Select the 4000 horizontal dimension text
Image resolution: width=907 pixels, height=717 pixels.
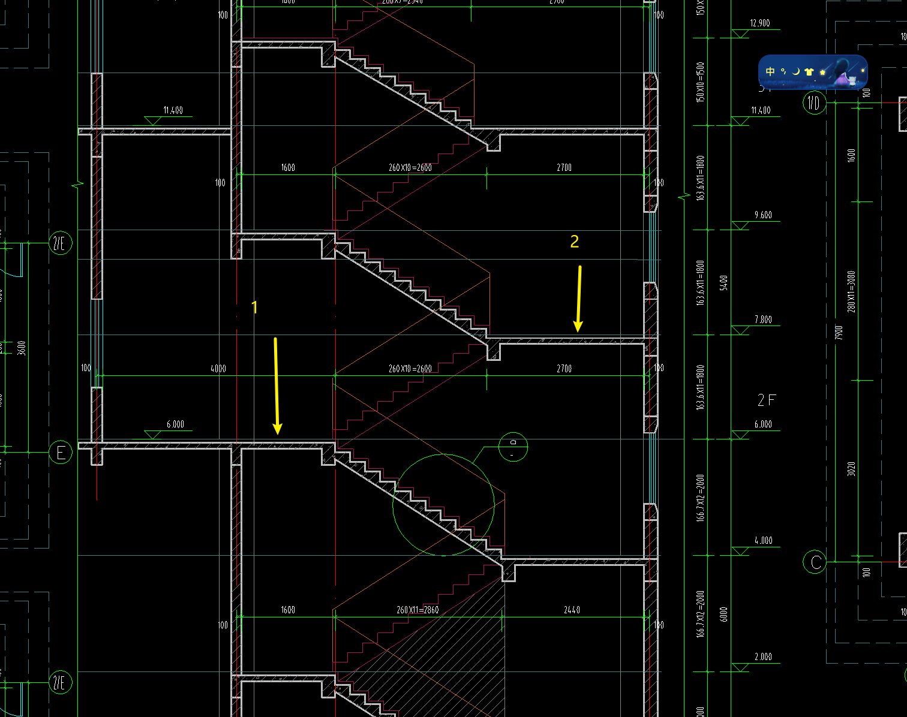(218, 369)
